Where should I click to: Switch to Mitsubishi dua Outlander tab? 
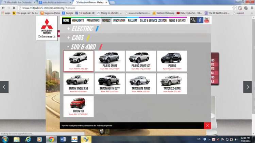tap(19, 2)
